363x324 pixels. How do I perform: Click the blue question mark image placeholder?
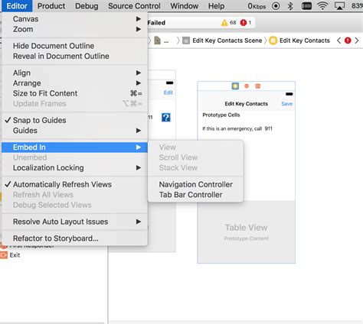click(x=166, y=118)
